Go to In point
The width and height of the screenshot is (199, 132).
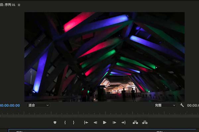click(x=86, y=122)
